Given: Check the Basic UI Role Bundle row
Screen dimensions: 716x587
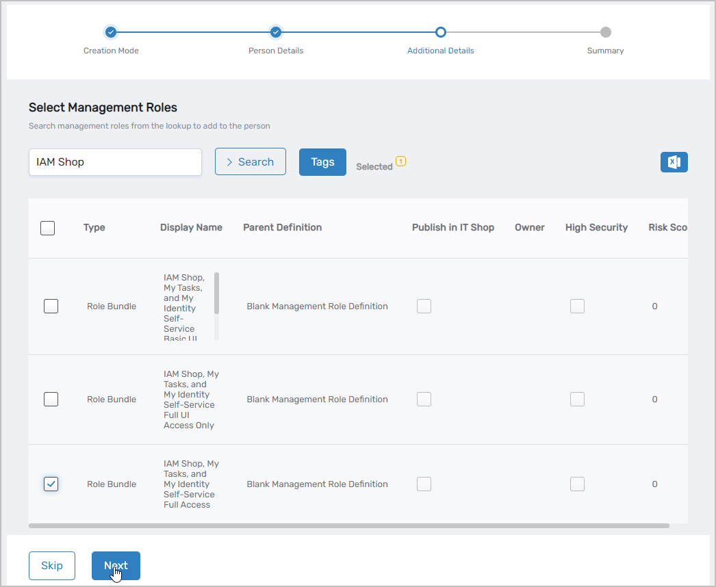Looking at the screenshot, I should click(51, 306).
